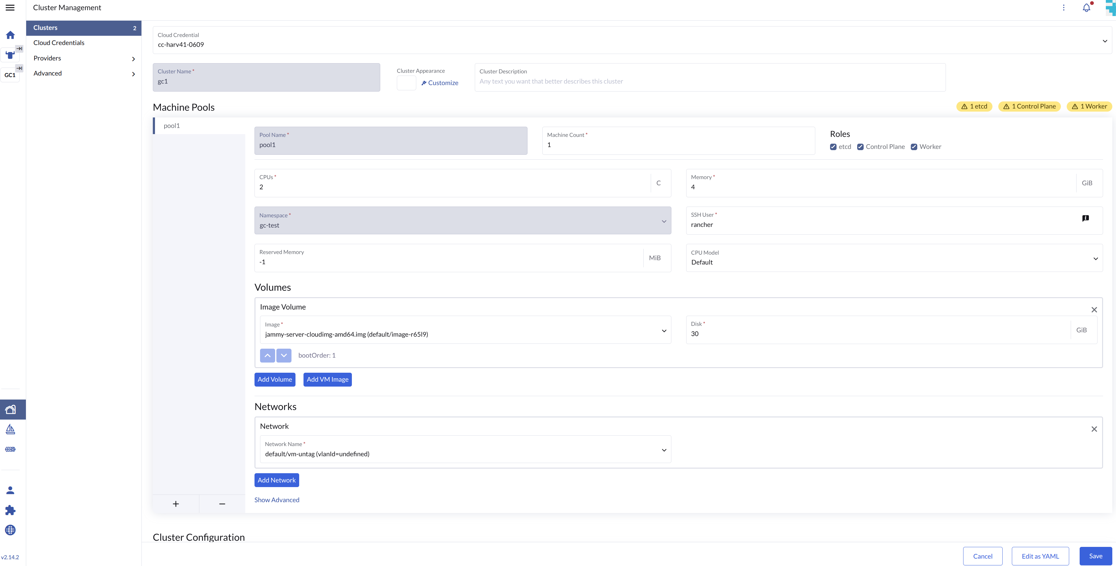
Task: Go to the Home icon in sidebar
Action: [10, 35]
